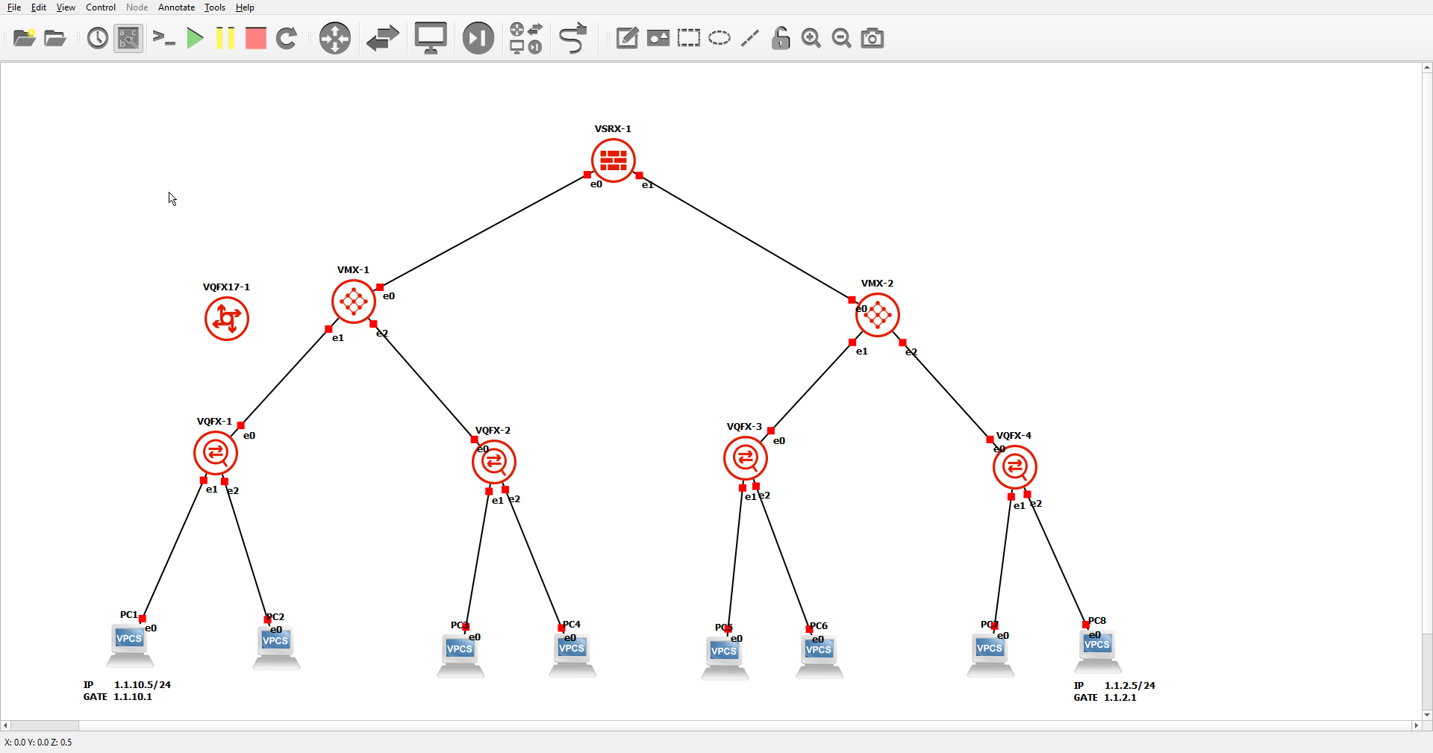This screenshot has width=1433, height=753.
Task: Zoom out of the canvas
Action: click(x=841, y=38)
